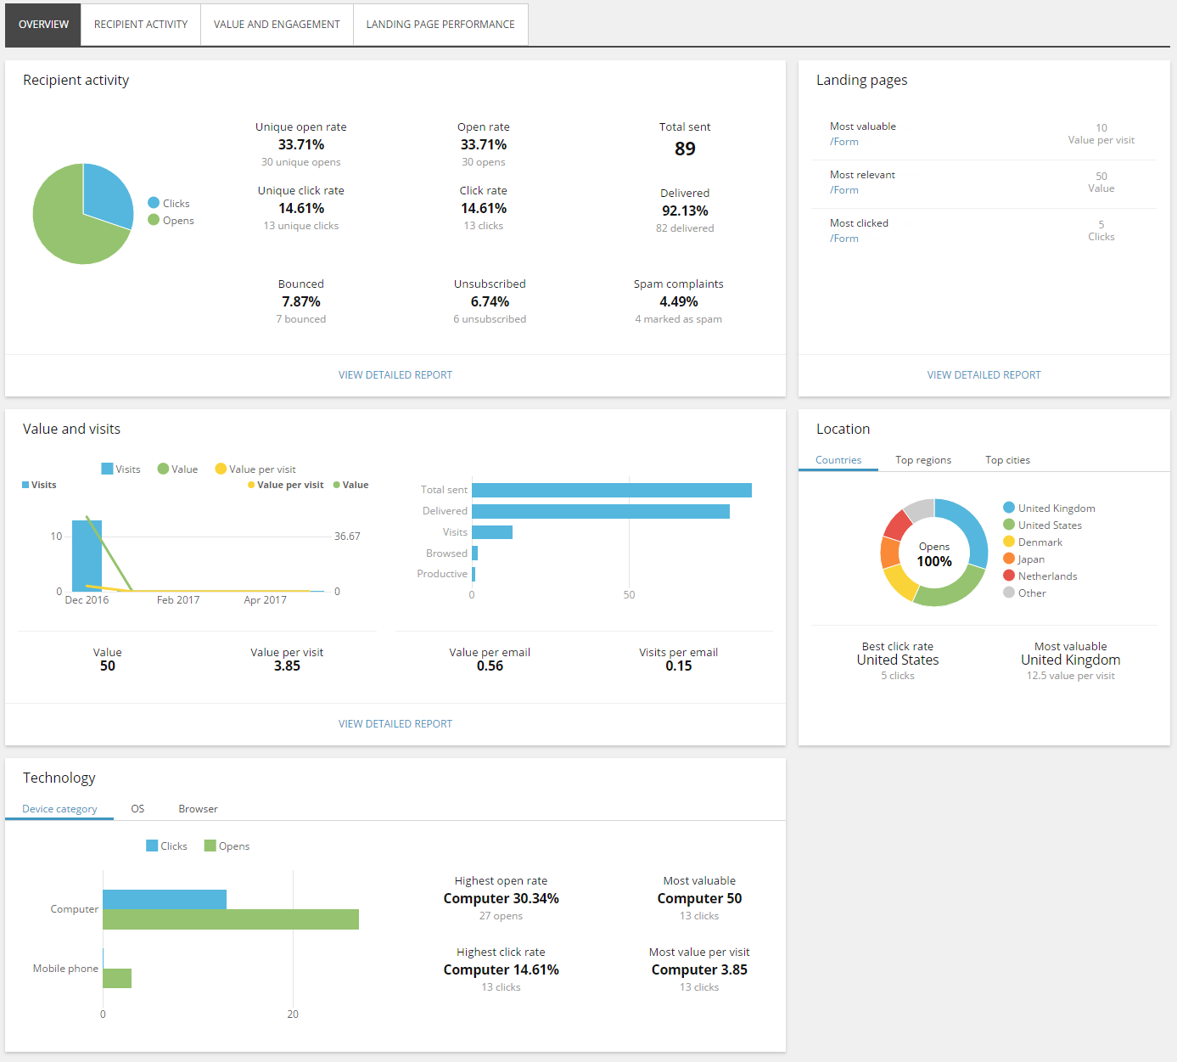This screenshot has width=1177, height=1062.
Task: Click the Total sent bar in chart
Action: [x=611, y=490]
